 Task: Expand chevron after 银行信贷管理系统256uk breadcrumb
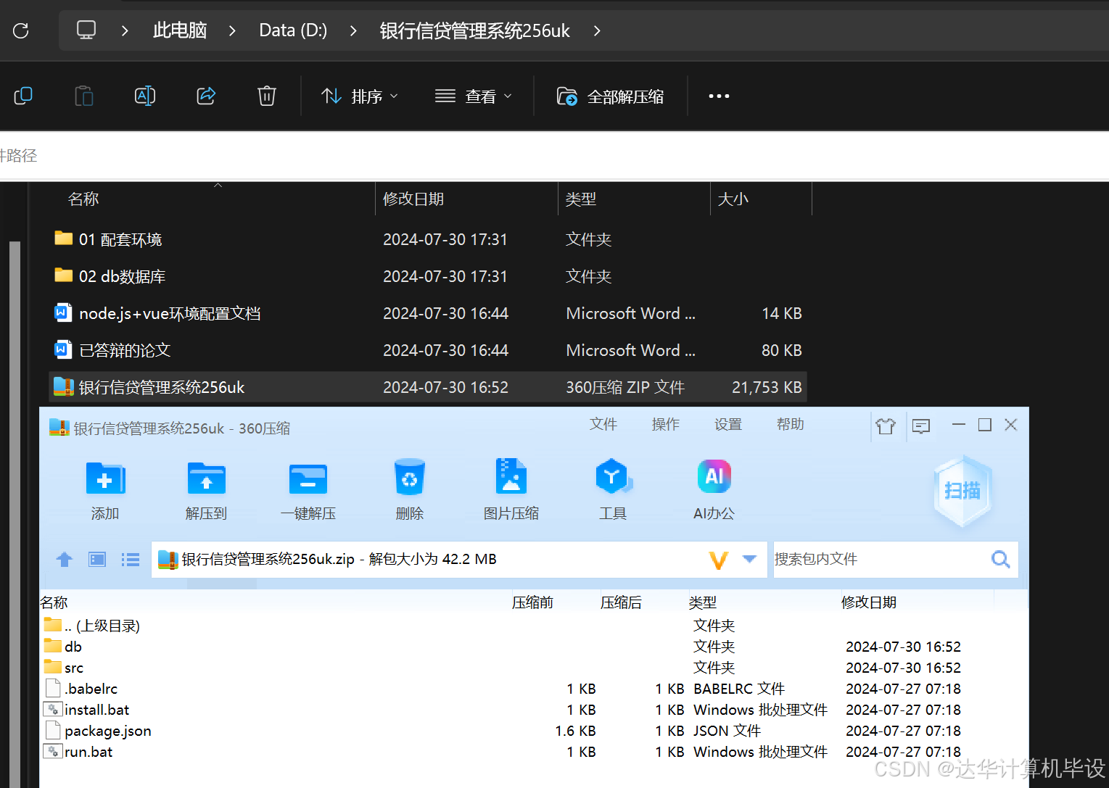pos(597,30)
